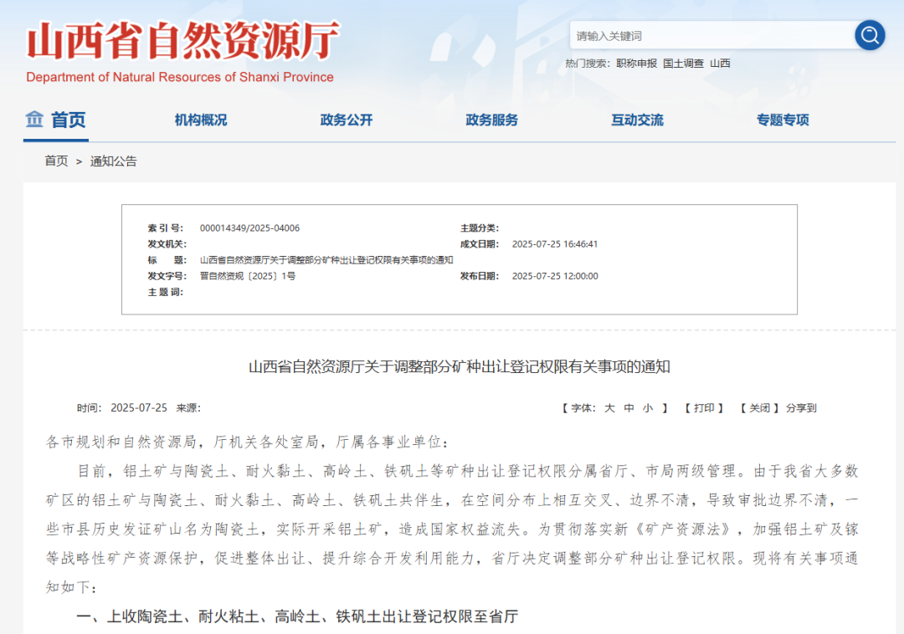This screenshot has height=634, width=904.
Task: Click the home icon beside 首页 in navbar
Action: pos(33,120)
